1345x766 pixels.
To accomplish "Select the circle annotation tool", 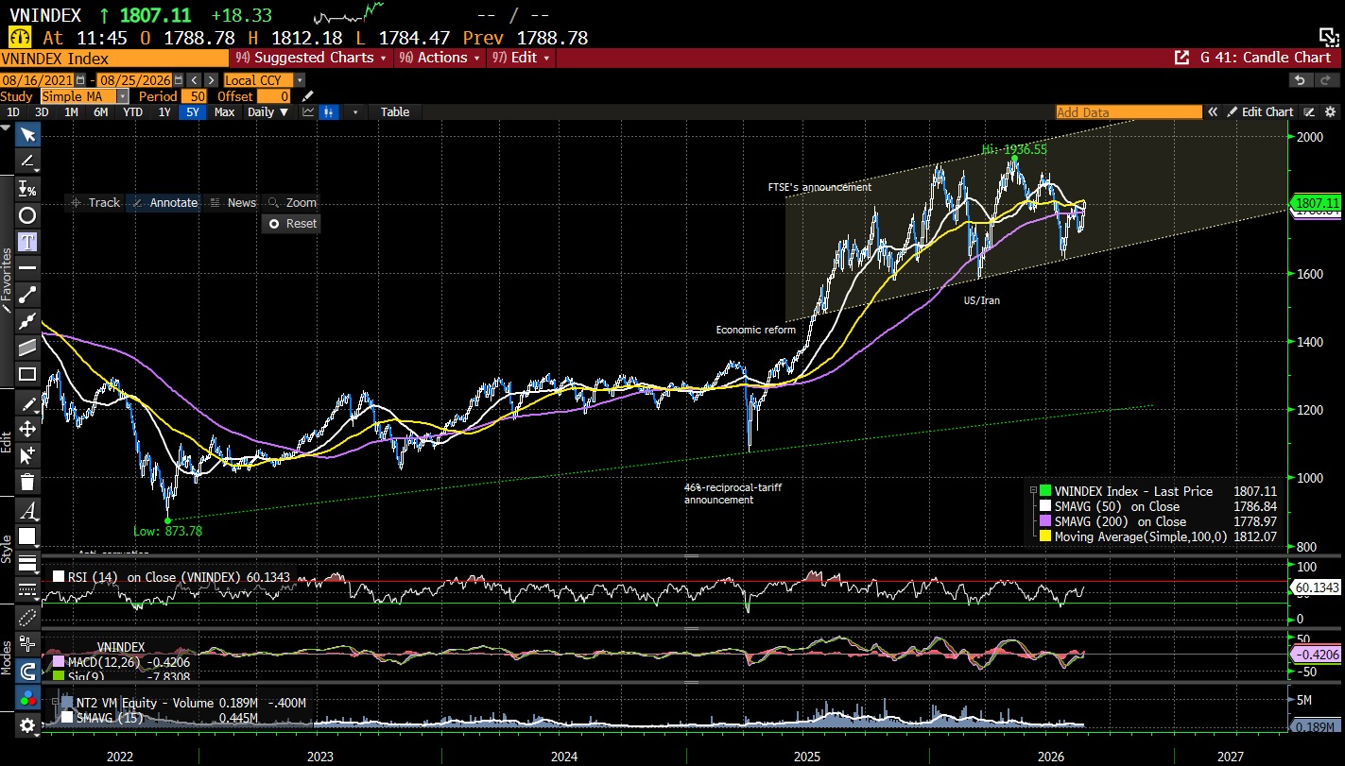I will (x=27, y=215).
